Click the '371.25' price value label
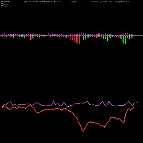Screen dimensions: 143x143 138,107
